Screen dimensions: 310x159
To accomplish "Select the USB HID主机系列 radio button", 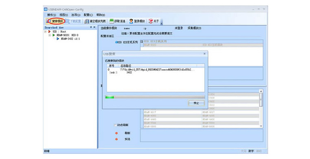I will click(x=116, y=42).
